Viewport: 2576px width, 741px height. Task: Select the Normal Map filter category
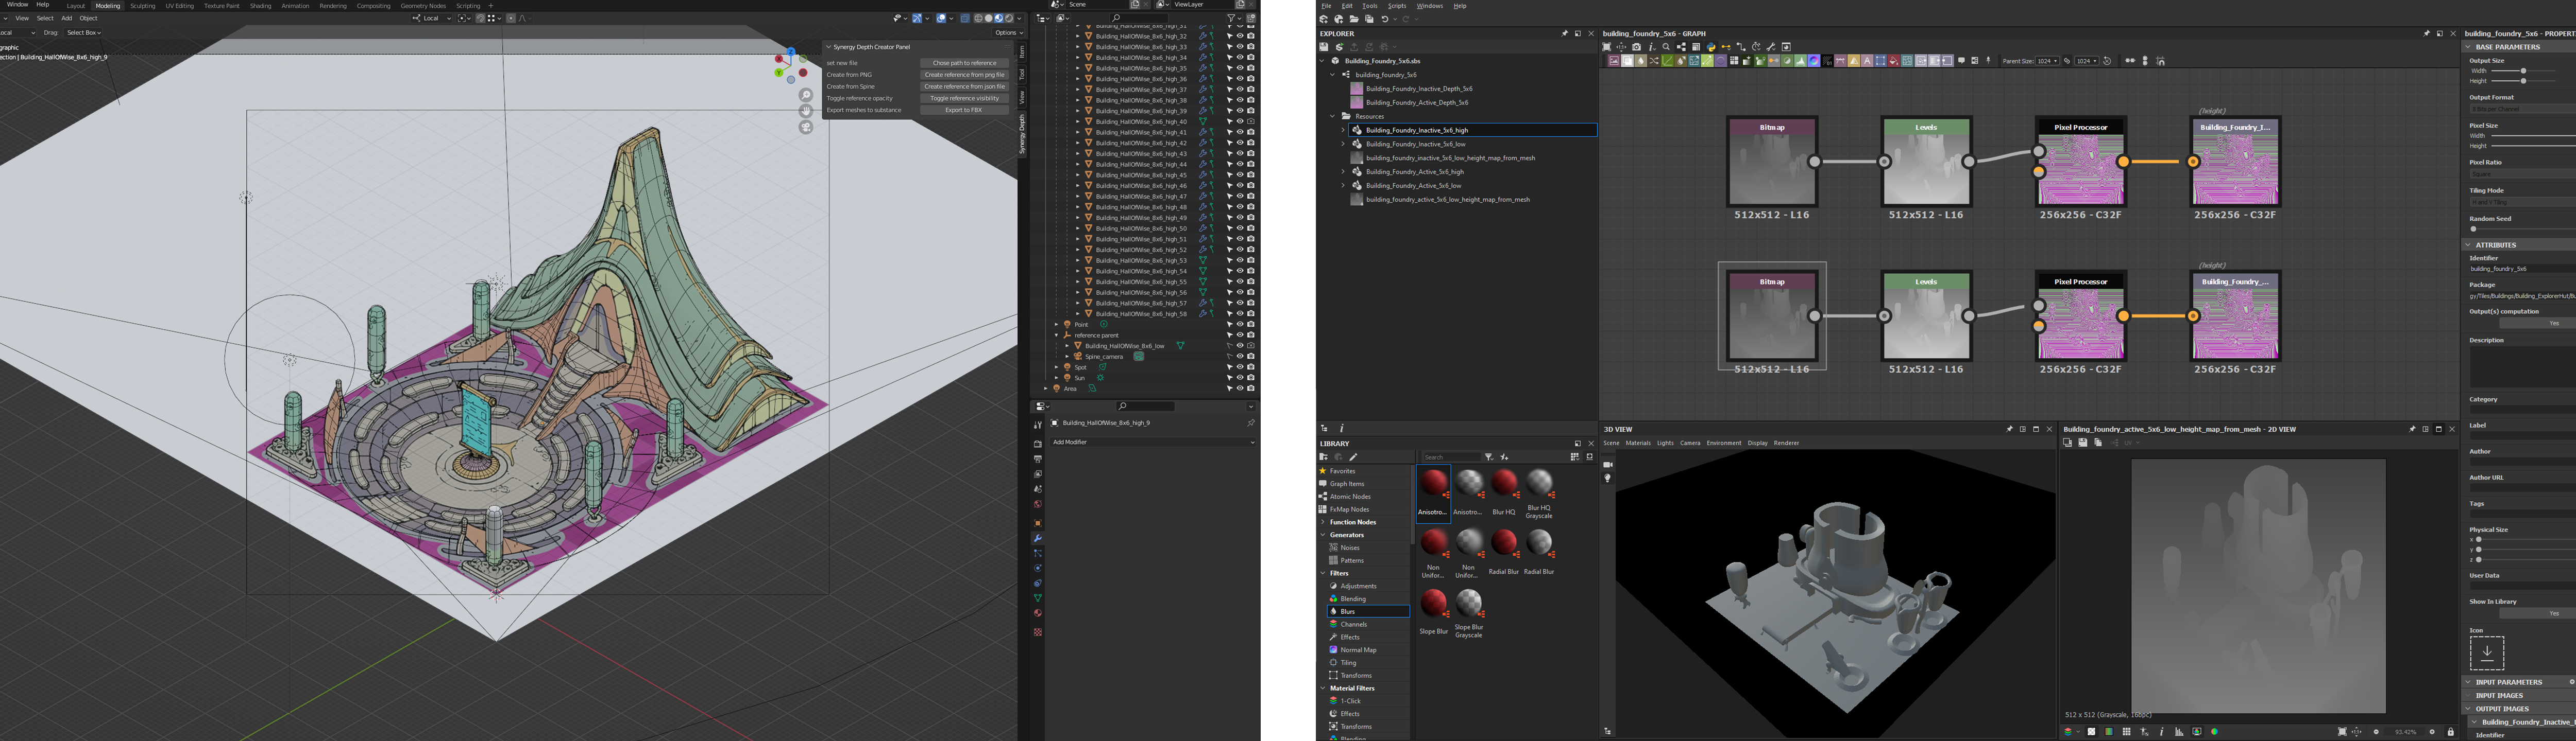(x=1357, y=650)
